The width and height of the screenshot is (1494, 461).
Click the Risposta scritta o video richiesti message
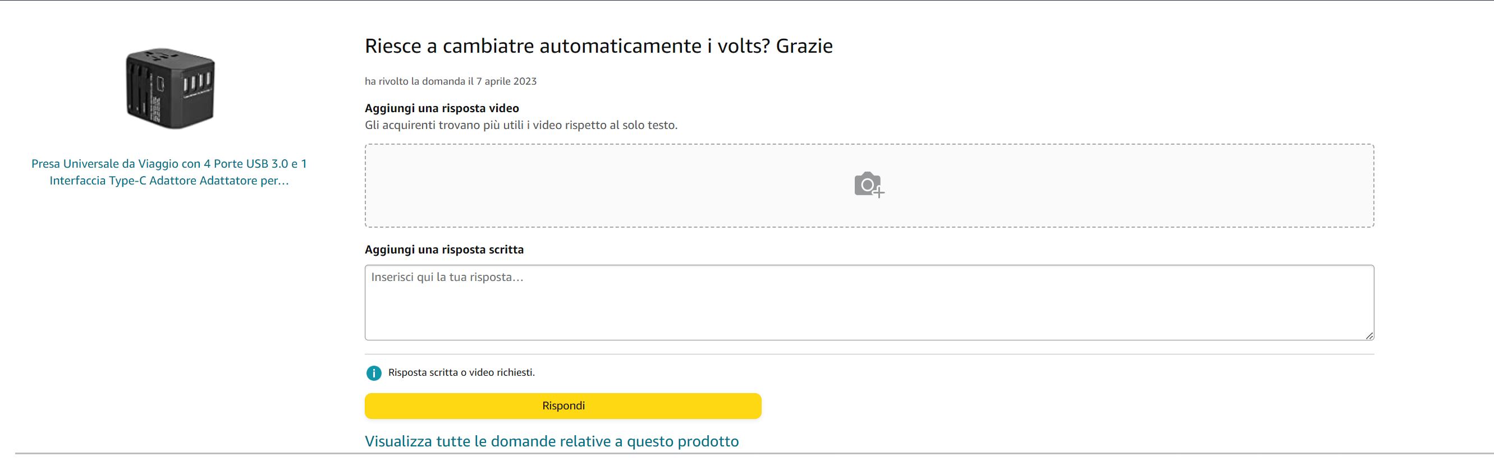tap(462, 373)
